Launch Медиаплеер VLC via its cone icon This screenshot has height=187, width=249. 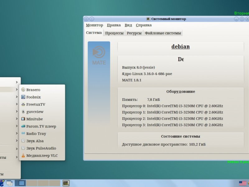23,156
